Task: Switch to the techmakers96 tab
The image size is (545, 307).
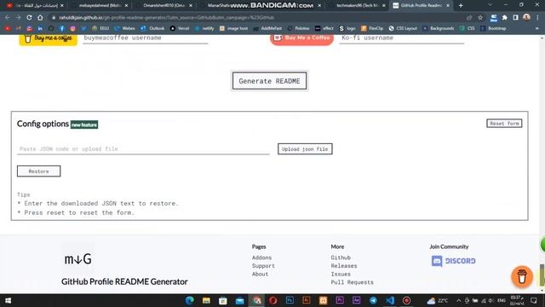Action: point(358,6)
